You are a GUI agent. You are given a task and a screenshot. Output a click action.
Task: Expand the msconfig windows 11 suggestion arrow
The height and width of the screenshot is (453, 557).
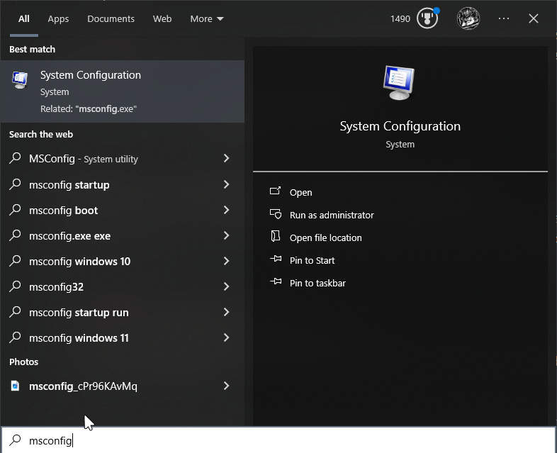226,337
